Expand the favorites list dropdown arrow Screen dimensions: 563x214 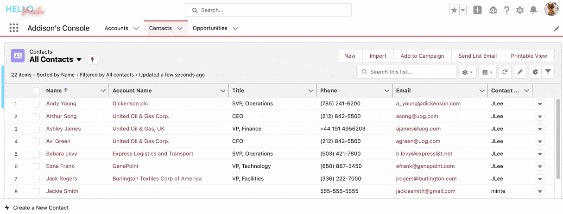tap(463, 10)
